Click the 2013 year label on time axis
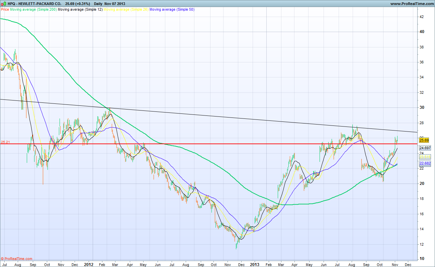This screenshot has width=435, height=267. point(255,264)
